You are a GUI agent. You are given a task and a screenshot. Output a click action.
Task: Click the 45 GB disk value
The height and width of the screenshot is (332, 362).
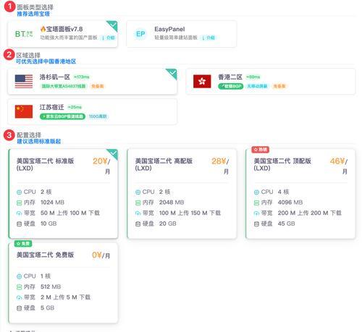click(286, 224)
